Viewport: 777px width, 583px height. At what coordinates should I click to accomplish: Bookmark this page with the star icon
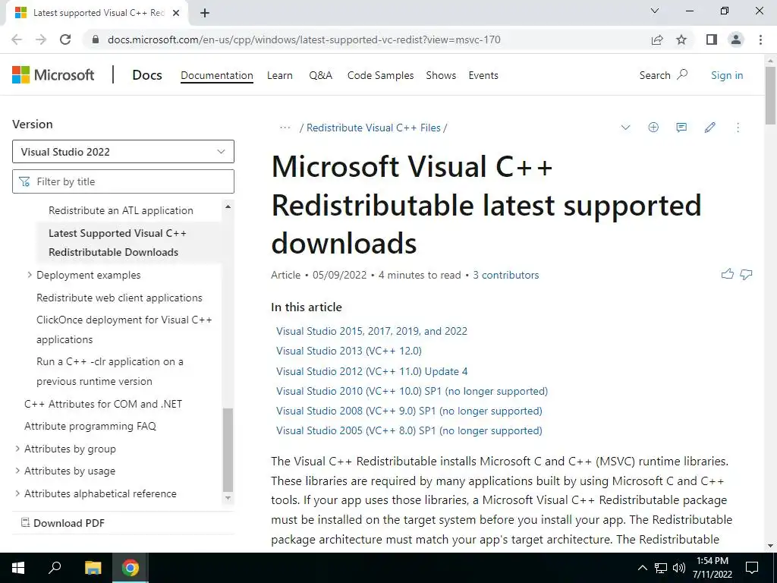coord(681,39)
